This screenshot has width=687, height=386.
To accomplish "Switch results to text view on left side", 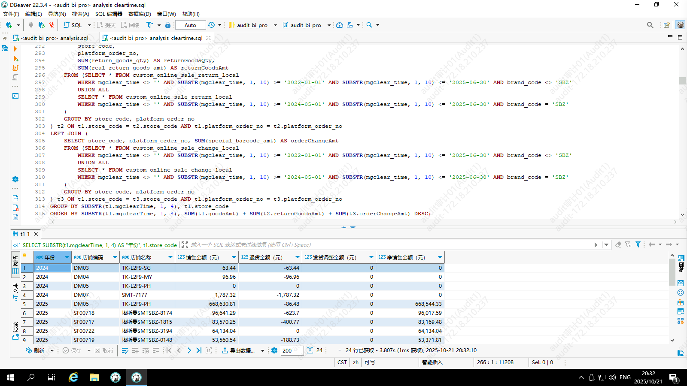I will point(15,291).
